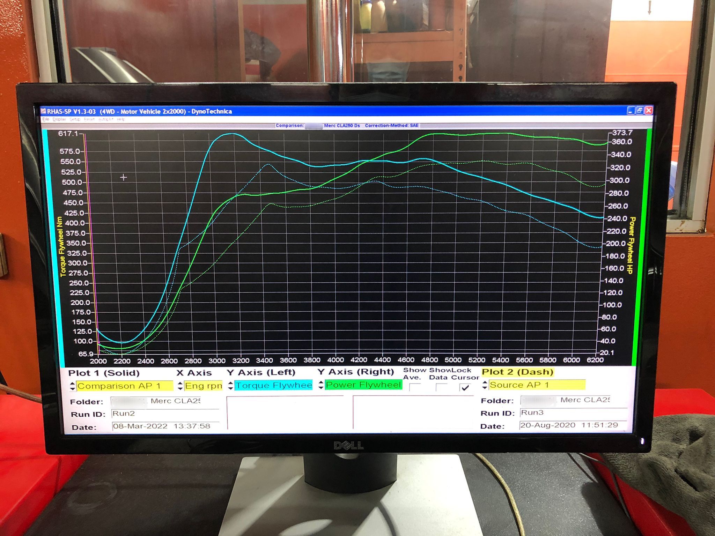This screenshot has width=715, height=536.
Task: Open the Power Flywheel right axis selector
Action: click(x=363, y=385)
